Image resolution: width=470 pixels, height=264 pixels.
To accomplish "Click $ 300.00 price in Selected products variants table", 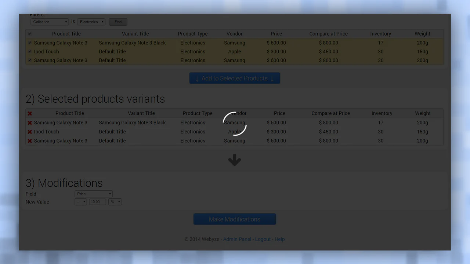I will click(x=276, y=132).
